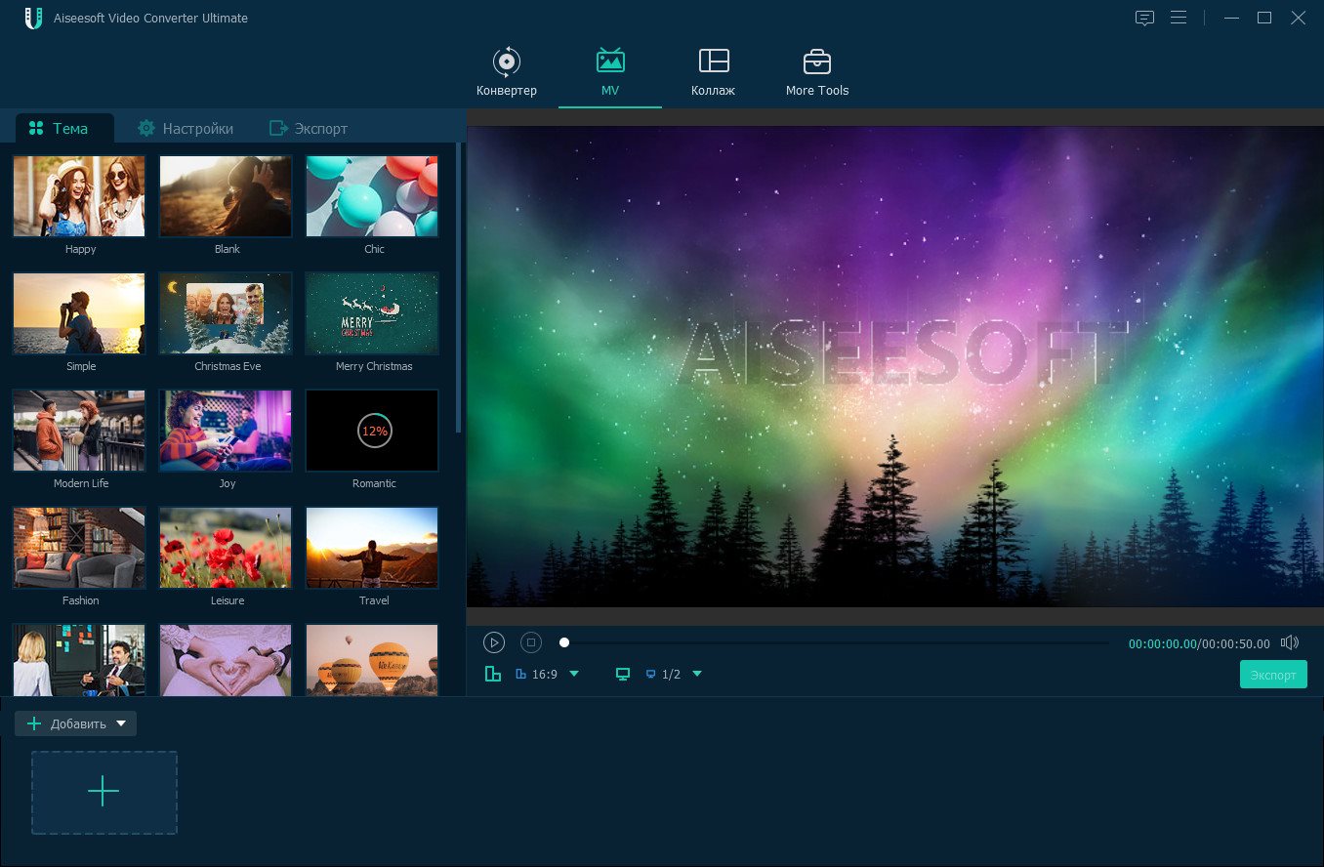Image resolution: width=1324 pixels, height=867 pixels.
Task: Open the More Tools toolbox icon
Action: (x=817, y=62)
